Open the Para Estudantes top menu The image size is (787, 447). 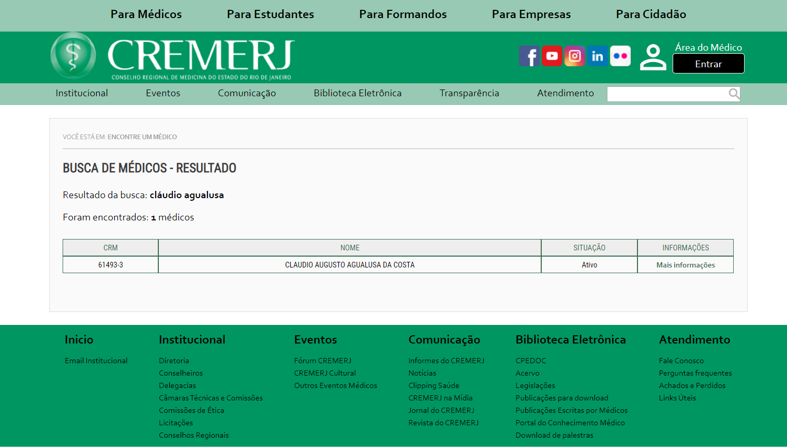[x=270, y=14]
